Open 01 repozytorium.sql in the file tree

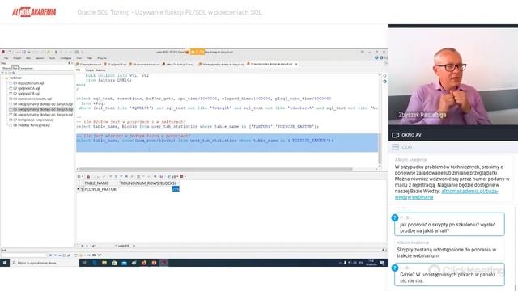[x=28, y=83]
